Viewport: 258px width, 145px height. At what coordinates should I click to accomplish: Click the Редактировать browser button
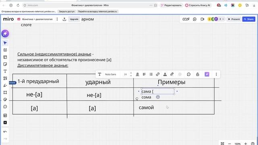171,5
